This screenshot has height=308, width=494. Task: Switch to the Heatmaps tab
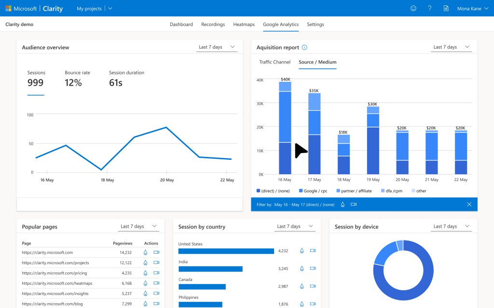(244, 24)
